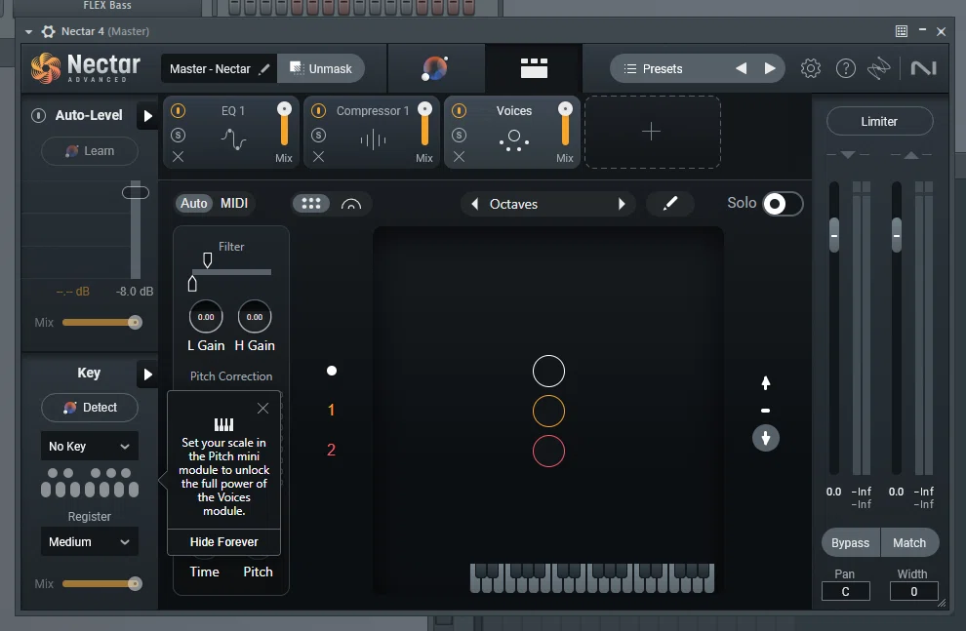
Task: Toggle Voices module power
Action: tap(459, 111)
